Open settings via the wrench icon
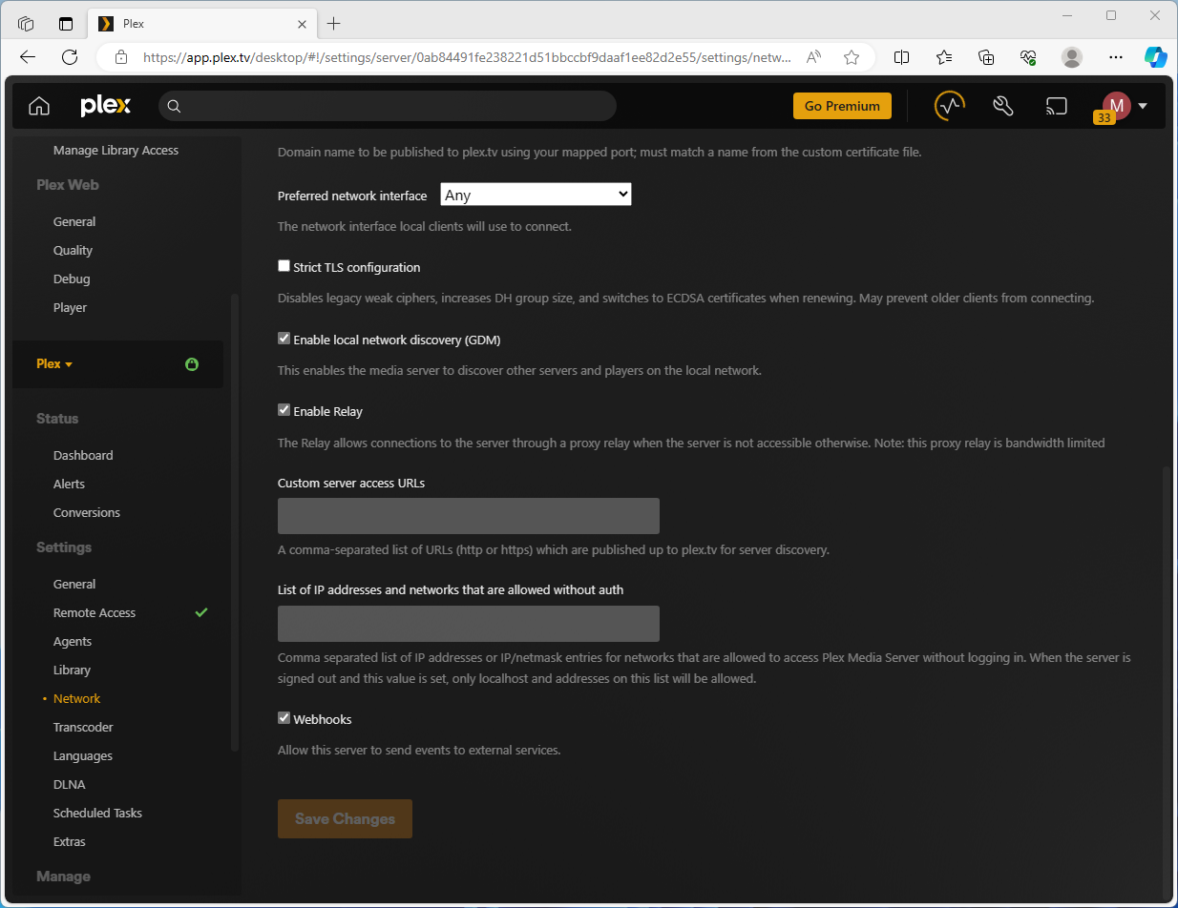Screen dimensions: 1178x908 (1002, 106)
